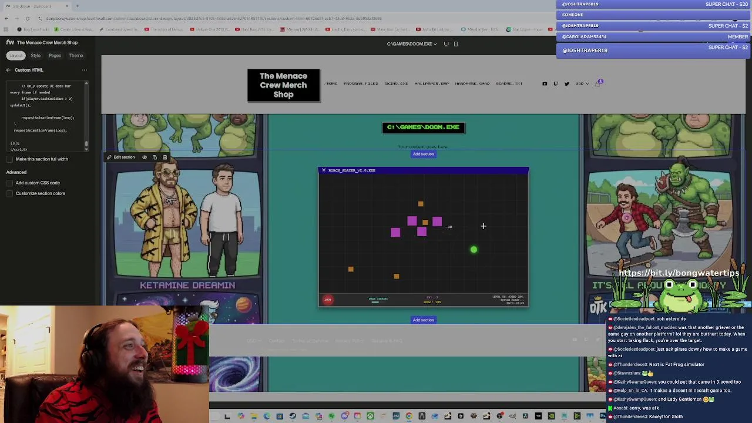Close the ROACH_SLAYER game window icon
This screenshot has height=423, width=752.
pos(324,170)
